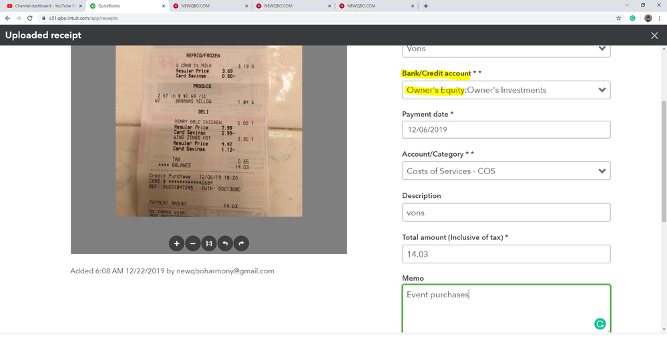Switch to second NEWQBO.COM tab
The image size is (667, 338).
click(x=294, y=6)
